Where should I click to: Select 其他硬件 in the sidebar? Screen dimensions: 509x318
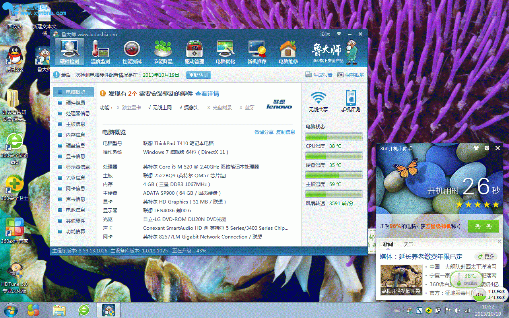(x=74, y=221)
